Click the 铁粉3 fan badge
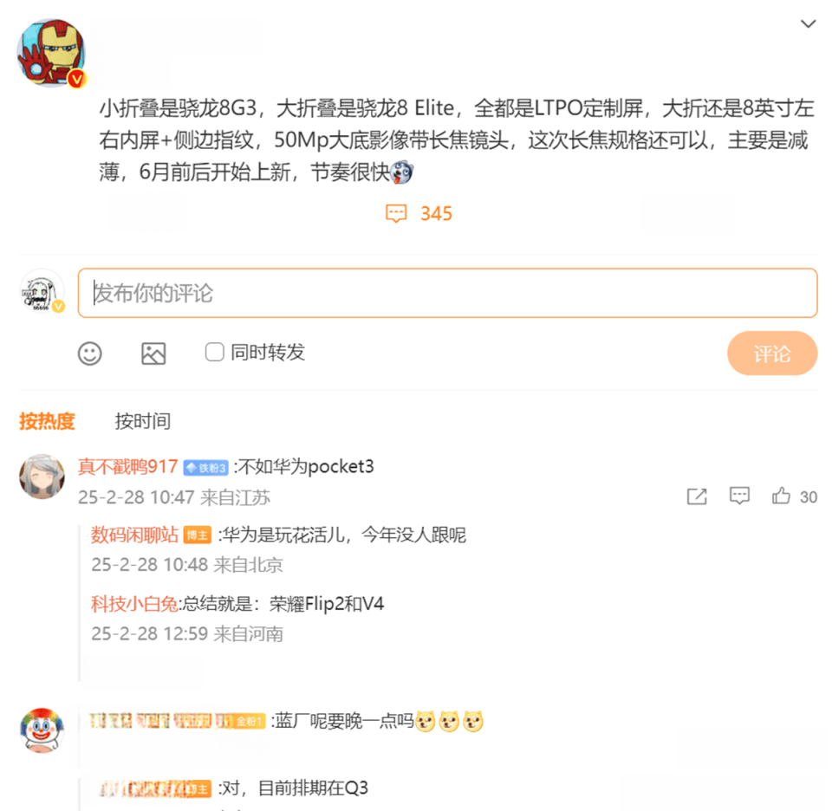Screen dimensions: 832x811 [x=206, y=468]
